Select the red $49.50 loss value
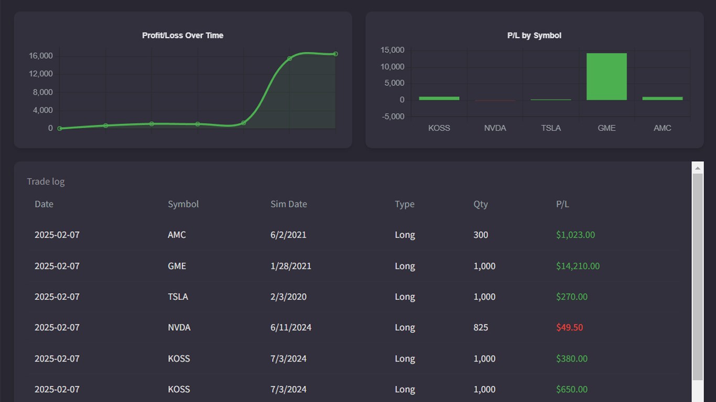This screenshot has height=402, width=716. (x=569, y=328)
